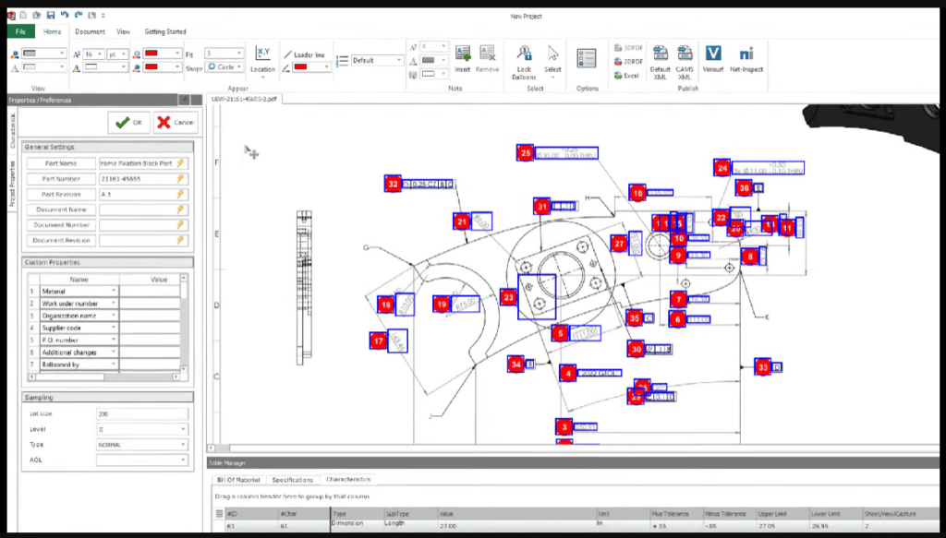The width and height of the screenshot is (946, 538).
Task: Click the Insert note icon
Action: pos(462,55)
